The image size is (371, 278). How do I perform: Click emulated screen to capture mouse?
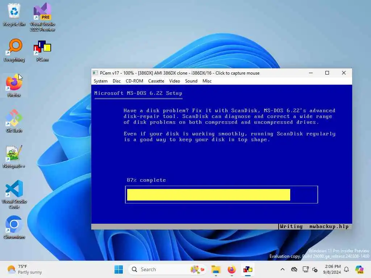tap(222, 157)
